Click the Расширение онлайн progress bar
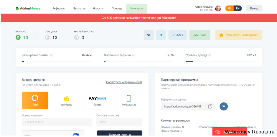The width and height of the screenshot is (277, 137). (57, 61)
